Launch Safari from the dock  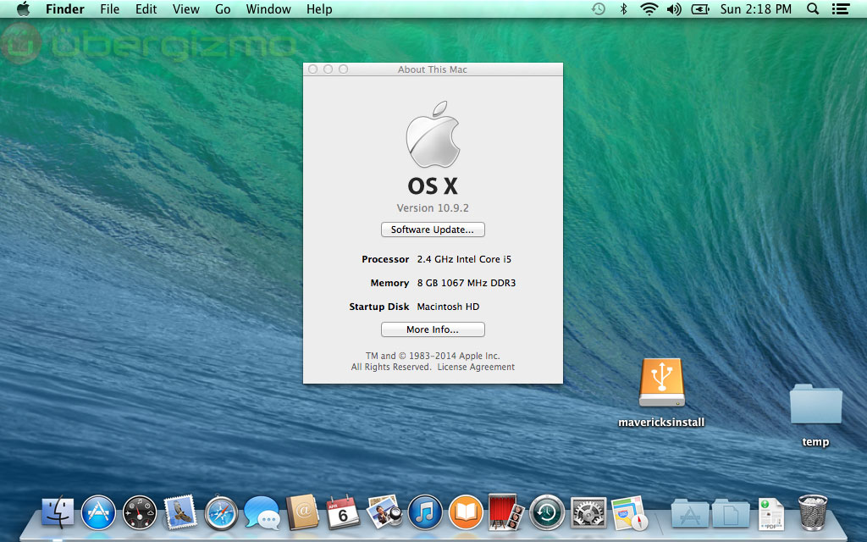pyautogui.click(x=221, y=512)
